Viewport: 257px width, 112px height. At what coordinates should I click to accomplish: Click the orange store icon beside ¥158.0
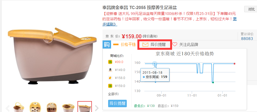[110, 78]
